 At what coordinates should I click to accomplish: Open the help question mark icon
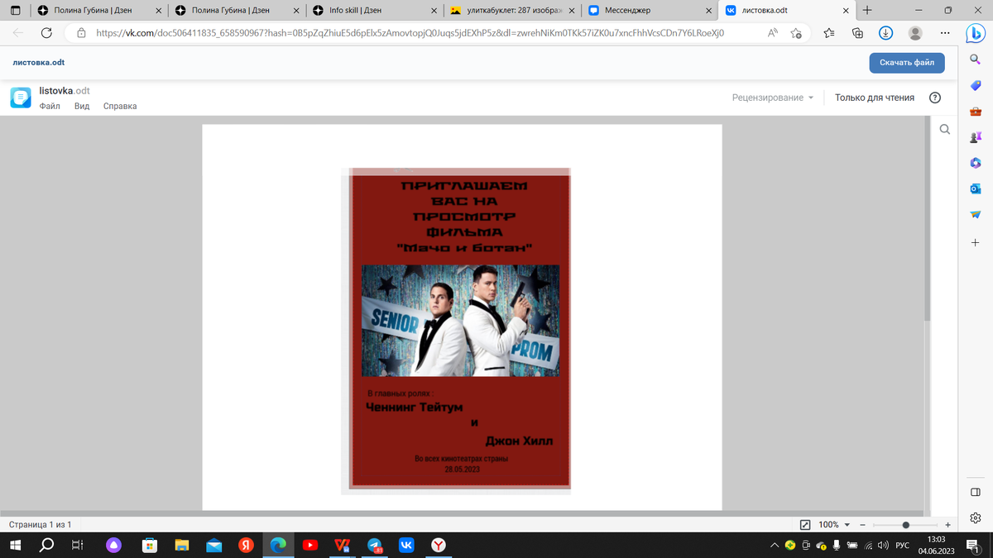[935, 98]
